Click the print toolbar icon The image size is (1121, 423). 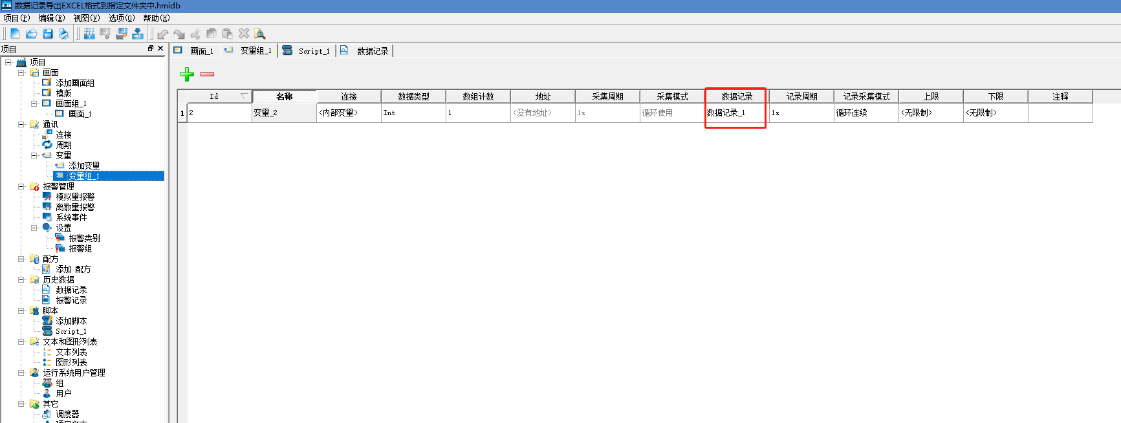[63, 34]
